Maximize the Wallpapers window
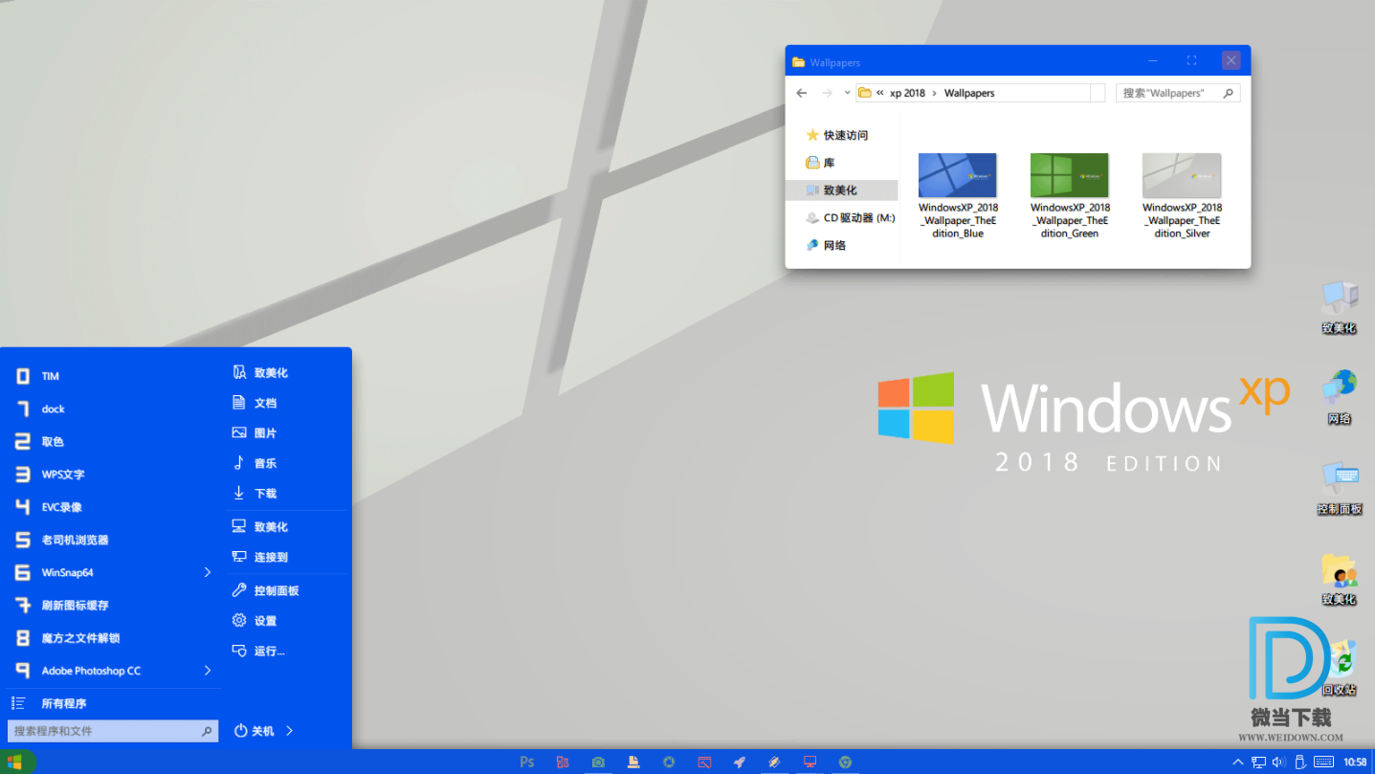This screenshot has height=774, width=1375. tap(1191, 60)
